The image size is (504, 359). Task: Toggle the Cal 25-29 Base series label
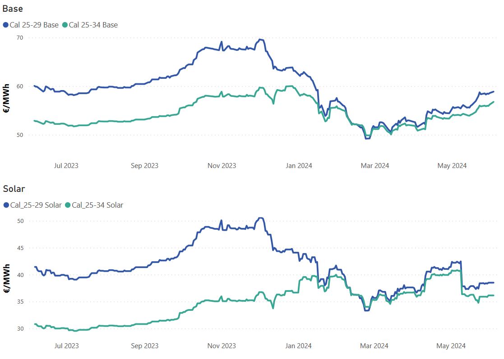tap(34, 25)
